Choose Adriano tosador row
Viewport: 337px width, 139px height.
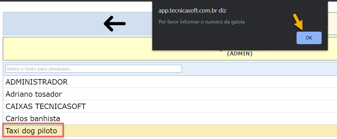(170, 94)
